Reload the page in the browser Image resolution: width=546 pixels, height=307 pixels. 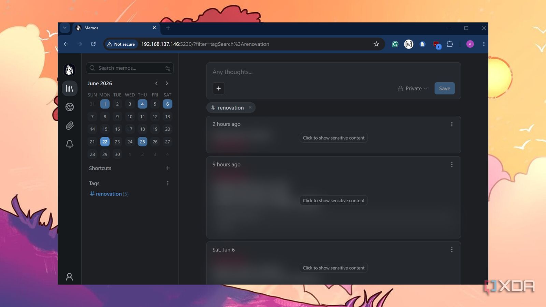(93, 44)
